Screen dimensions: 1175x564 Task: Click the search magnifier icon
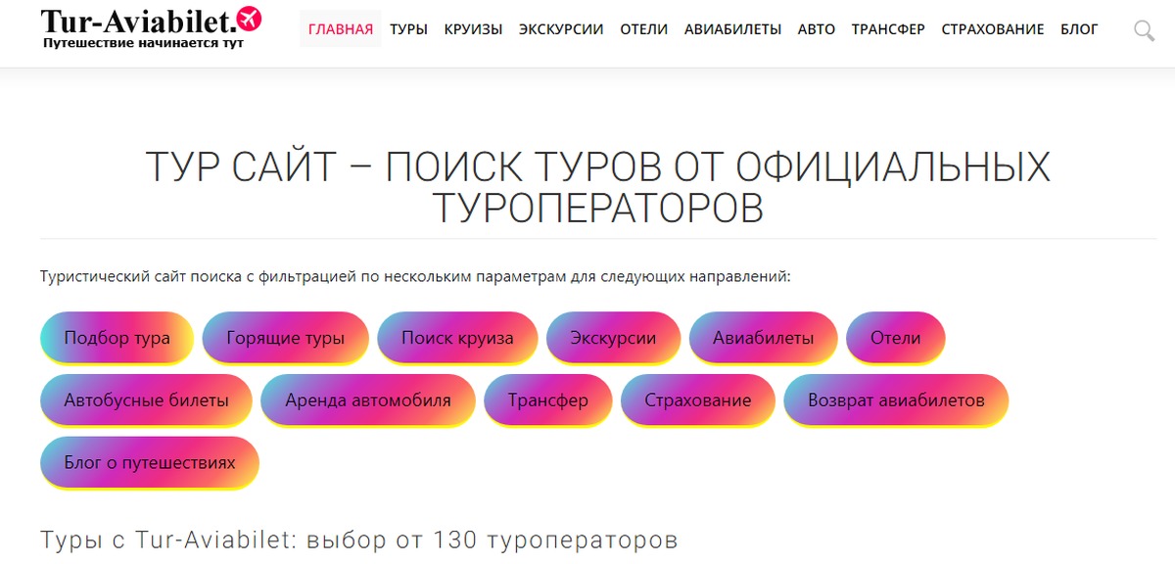coord(1144,30)
